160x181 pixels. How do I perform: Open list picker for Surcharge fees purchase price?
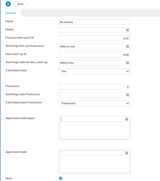tap(127, 46)
